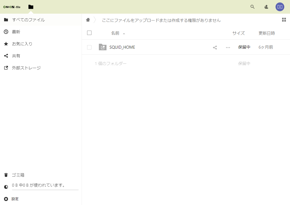The image size is (290, 205).
Task: Open 最新 recent files view
Action: pyautogui.click(x=16, y=32)
